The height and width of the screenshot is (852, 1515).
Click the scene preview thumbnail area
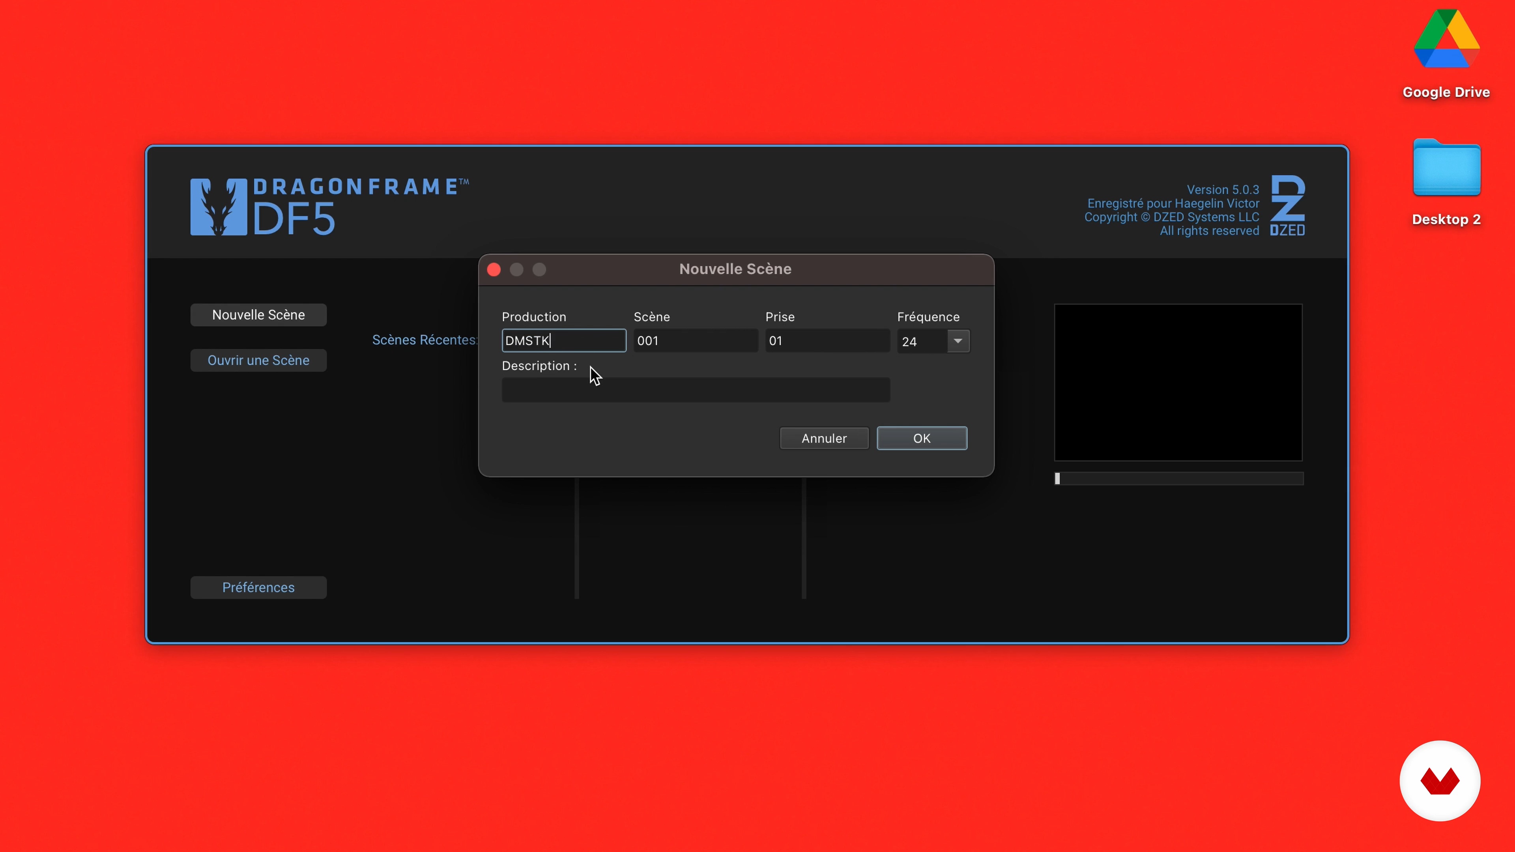tap(1178, 382)
